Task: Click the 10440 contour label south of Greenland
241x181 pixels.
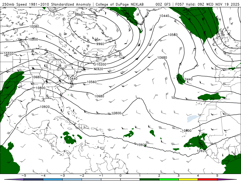Action: 164,16
